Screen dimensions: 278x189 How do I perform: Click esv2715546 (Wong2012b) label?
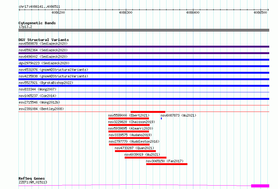[x=39, y=102]
